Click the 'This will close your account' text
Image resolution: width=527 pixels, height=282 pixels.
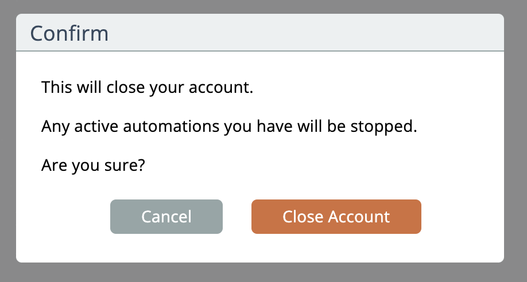[x=147, y=89]
